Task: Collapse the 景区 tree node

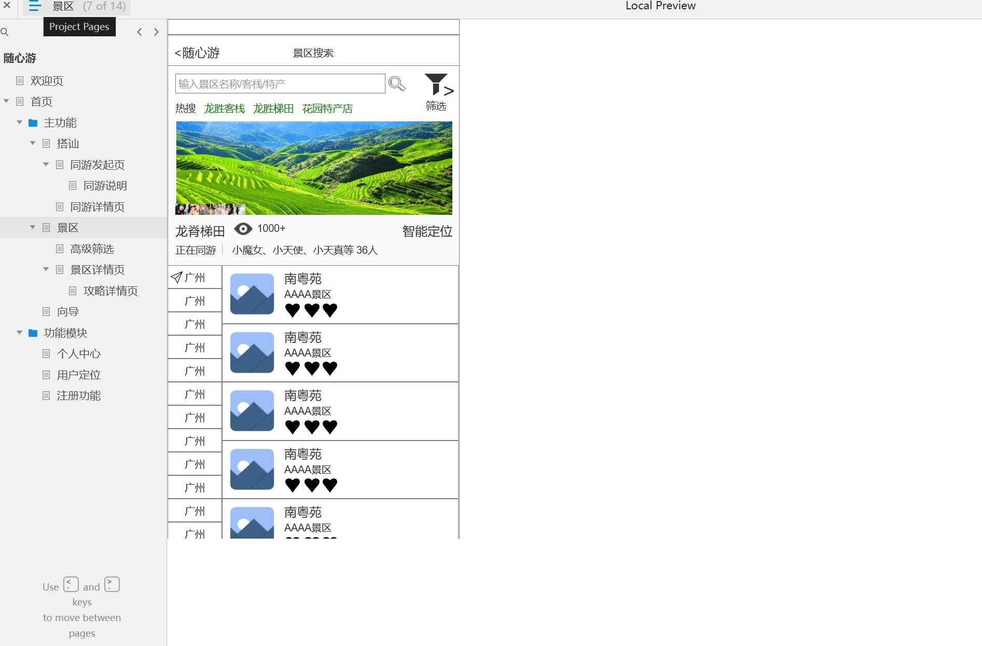Action: coord(33,227)
